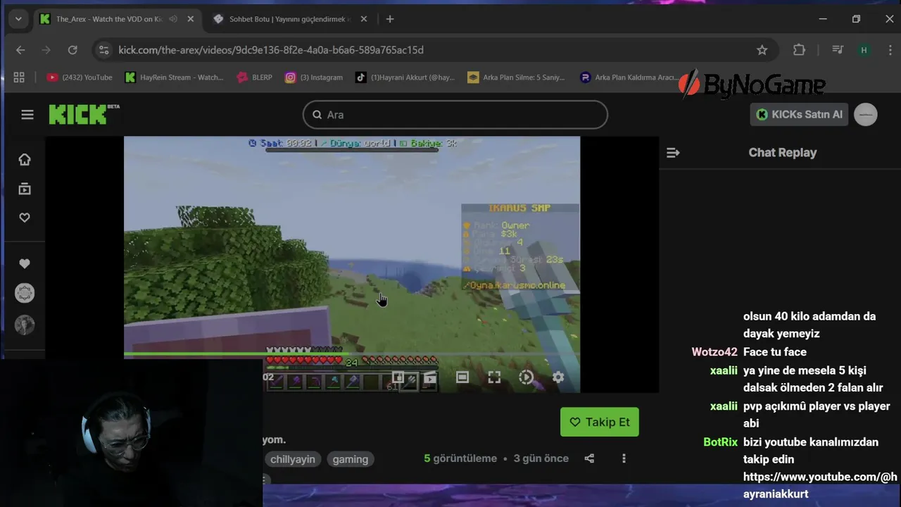Close the Sohbet Botu tab
The image size is (901, 507).
364,19
